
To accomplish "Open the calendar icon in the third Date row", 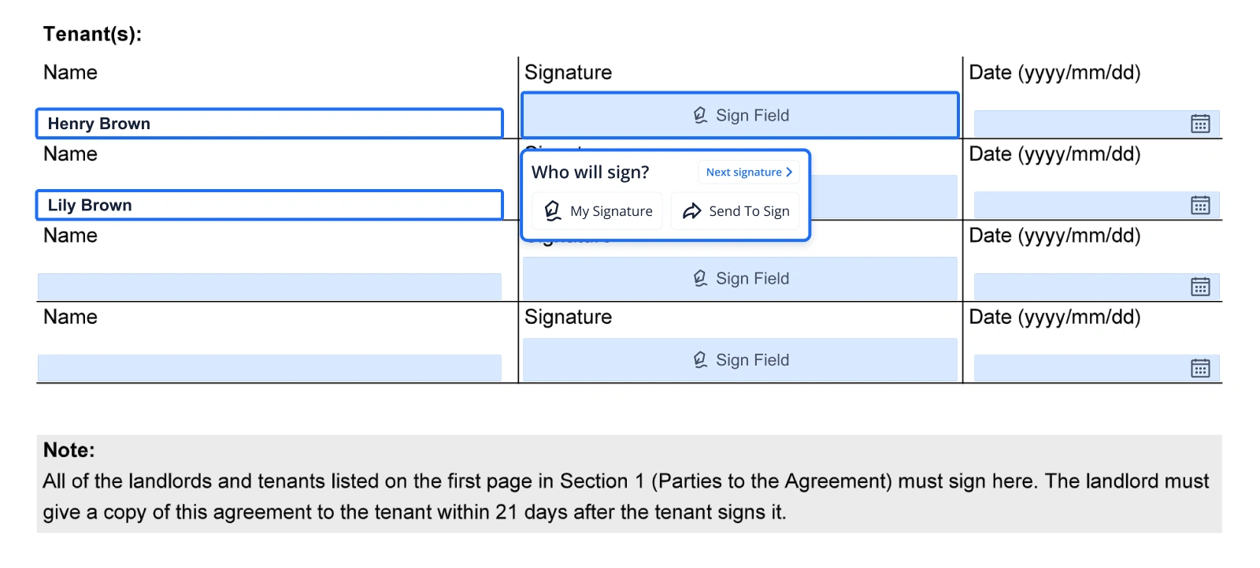I will (1199, 286).
